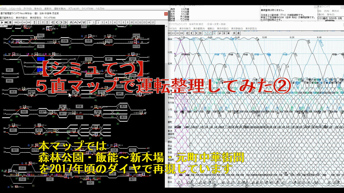Select speed level 15 button
Image resolution: width=344 pixels, height=193 pixels.
153,22
